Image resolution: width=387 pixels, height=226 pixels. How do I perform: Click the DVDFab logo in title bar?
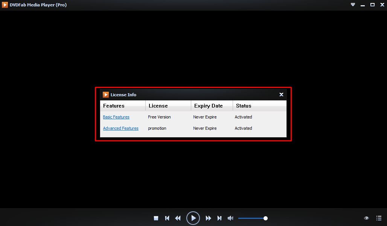(5, 5)
